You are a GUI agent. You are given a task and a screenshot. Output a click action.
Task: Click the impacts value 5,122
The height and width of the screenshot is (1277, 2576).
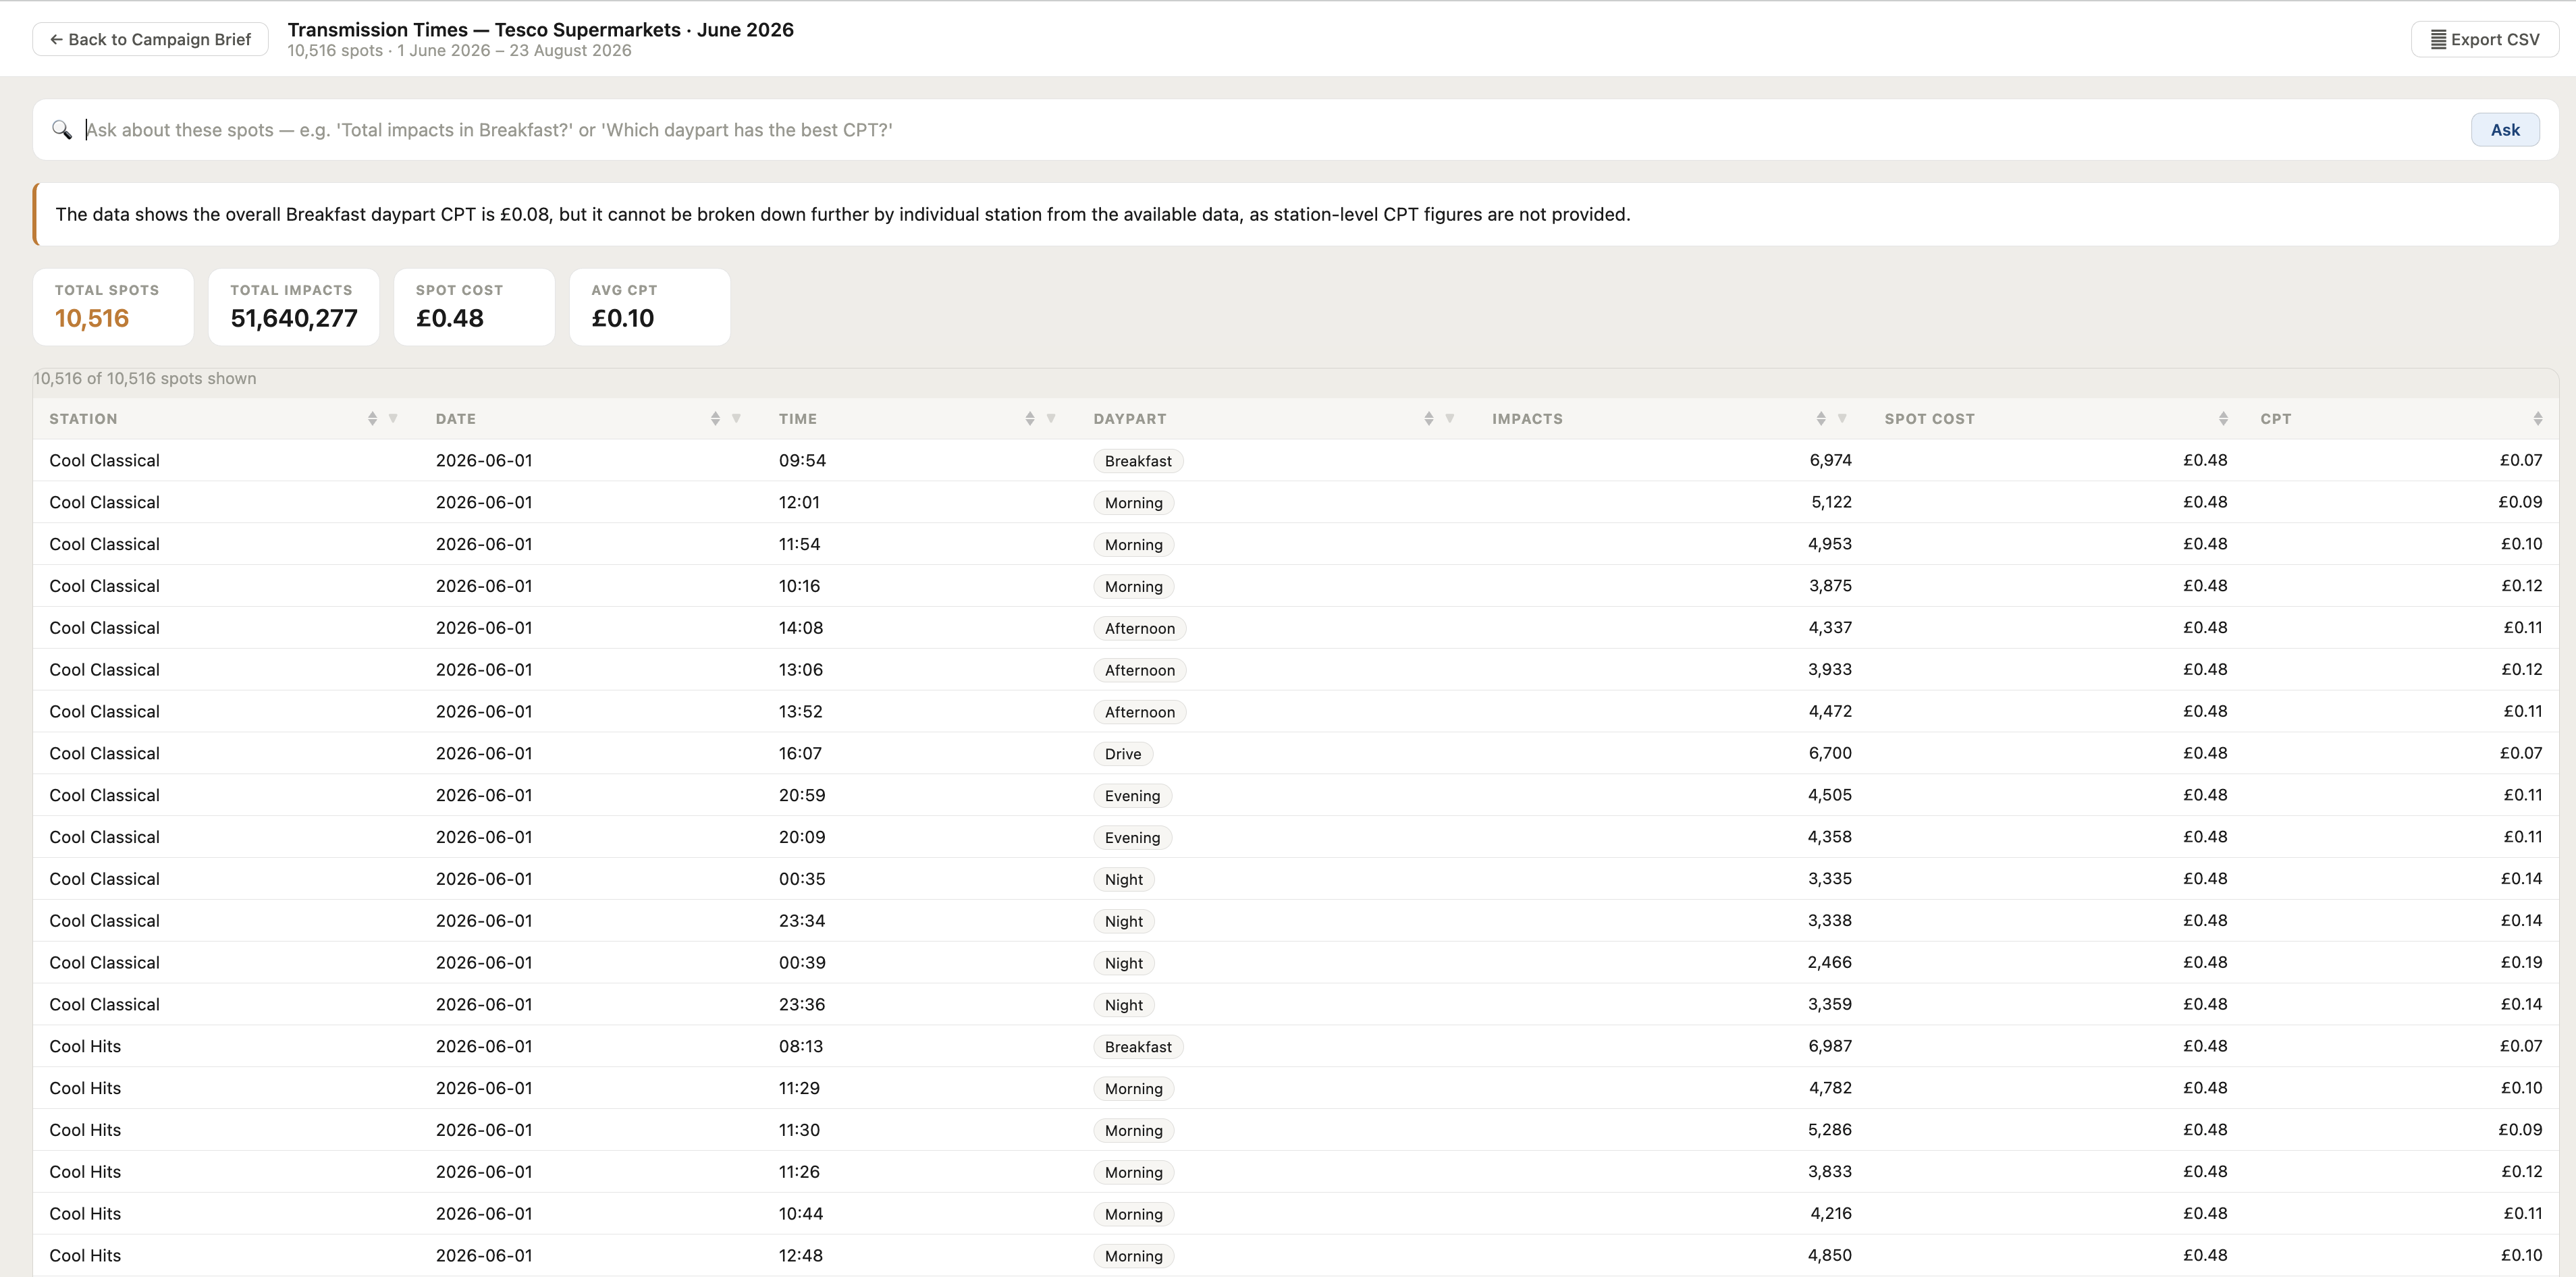[1831, 502]
